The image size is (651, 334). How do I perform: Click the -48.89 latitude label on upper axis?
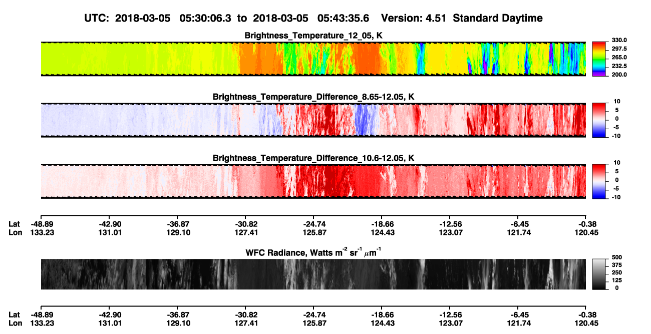41,224
